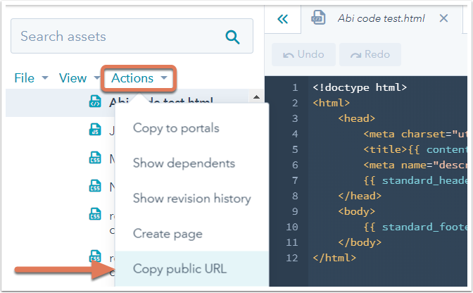The width and height of the screenshot is (473, 293).
Task: Collapse sidebar with double chevron icon
Action: [x=282, y=19]
